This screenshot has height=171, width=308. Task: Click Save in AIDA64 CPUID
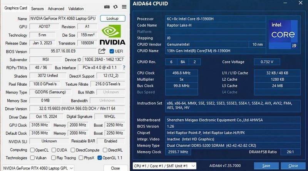pyautogui.click(x=266, y=166)
